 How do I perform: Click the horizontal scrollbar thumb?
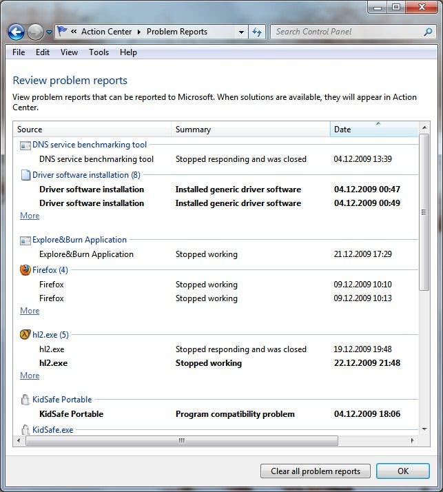coord(182,440)
